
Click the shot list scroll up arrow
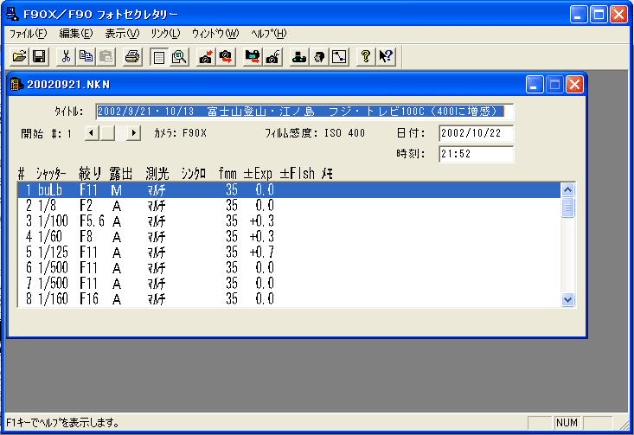coord(567,190)
